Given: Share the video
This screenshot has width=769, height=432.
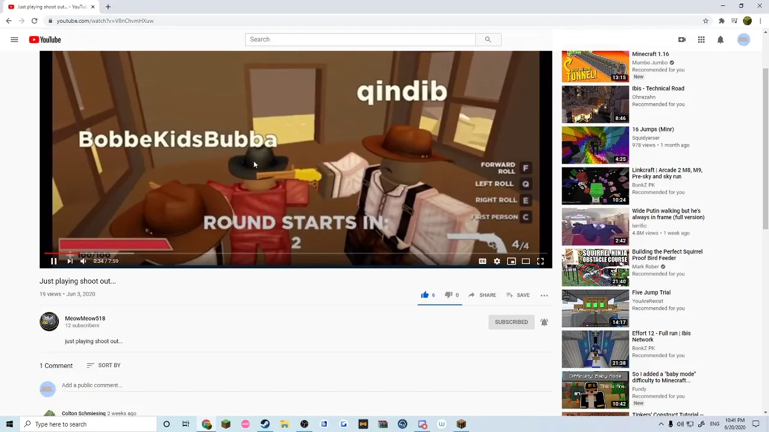Looking at the screenshot, I should click(482, 295).
